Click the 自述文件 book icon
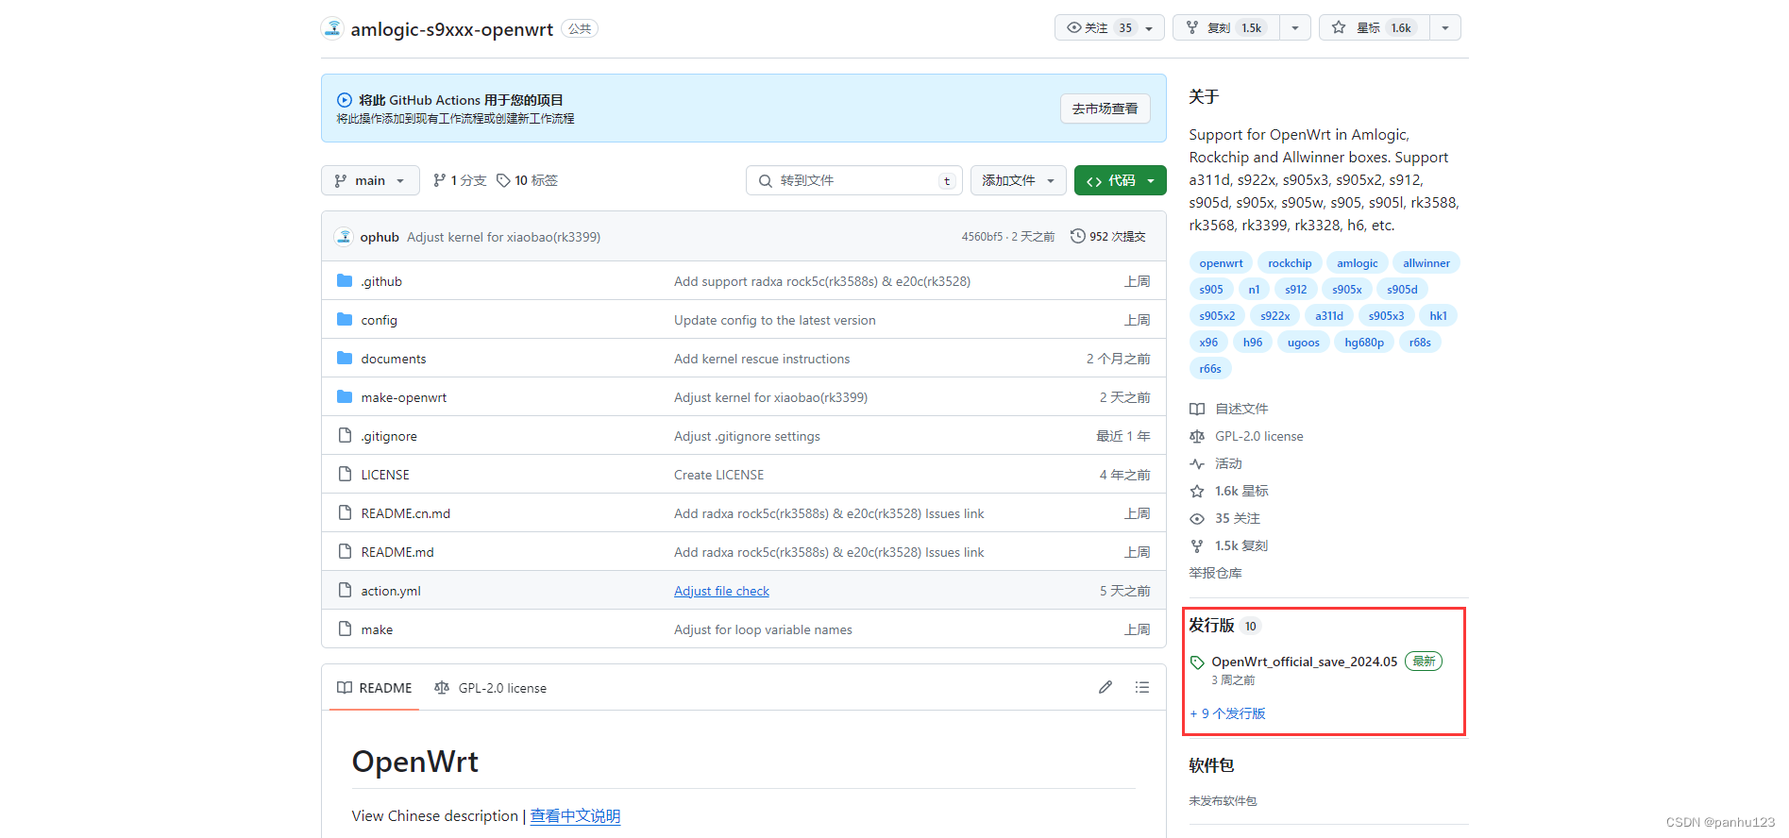This screenshot has width=1789, height=838. (x=1197, y=409)
